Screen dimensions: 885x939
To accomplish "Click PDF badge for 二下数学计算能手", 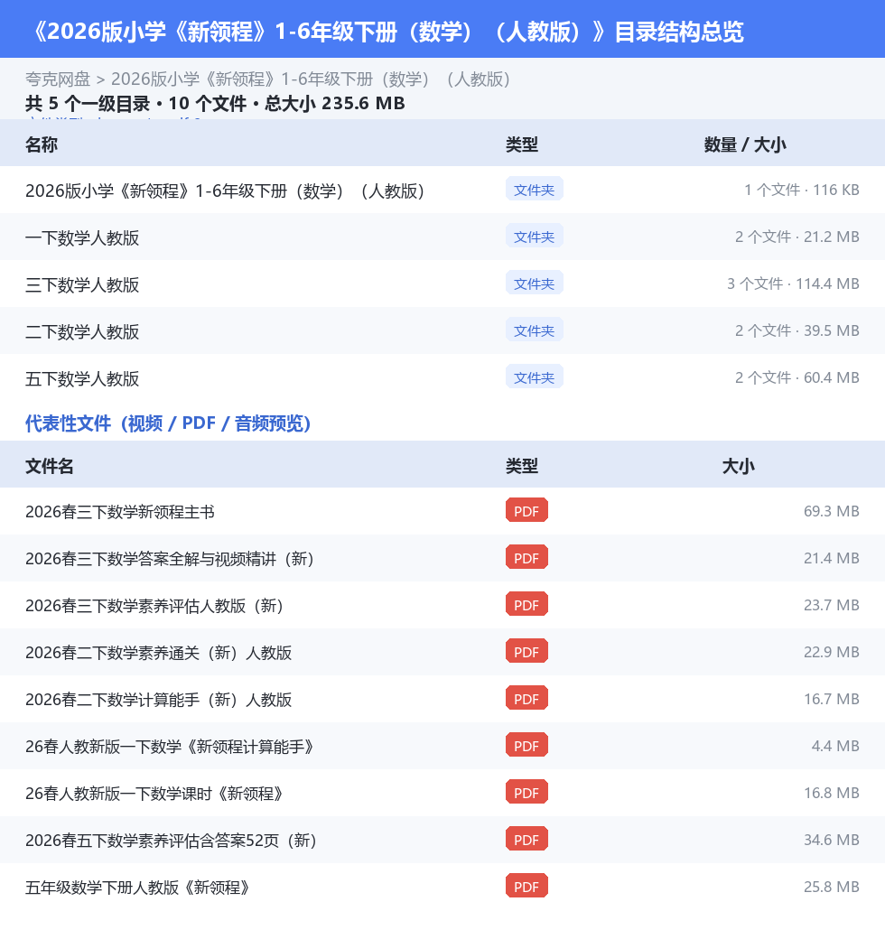I will [x=526, y=698].
